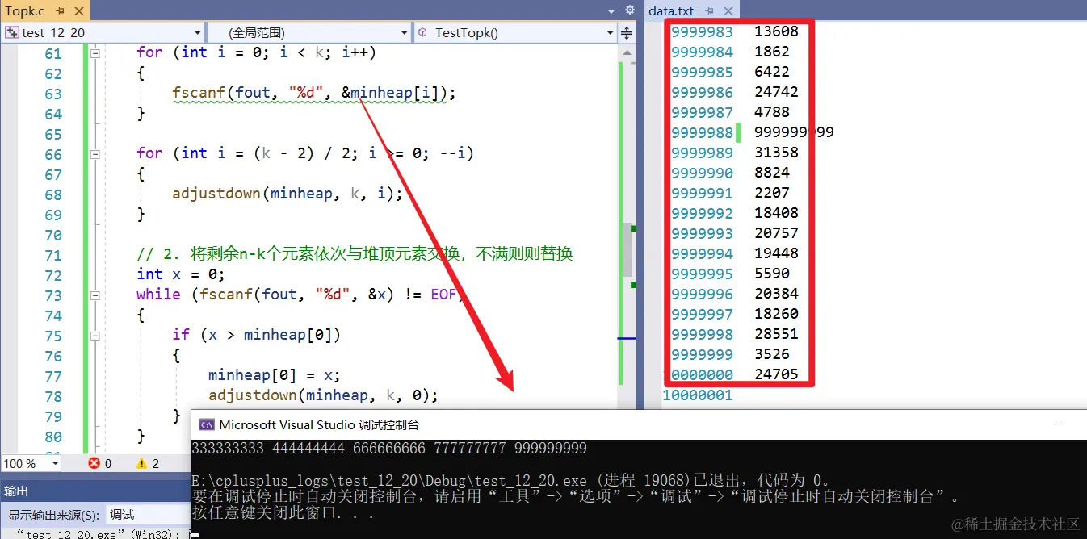Viewport: 1087px width, 539px height.
Task: Click 'minheap[0] = x;' on line 77
Action: click(x=275, y=375)
